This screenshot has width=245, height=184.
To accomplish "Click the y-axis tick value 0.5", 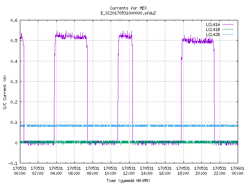I will point(14,41).
